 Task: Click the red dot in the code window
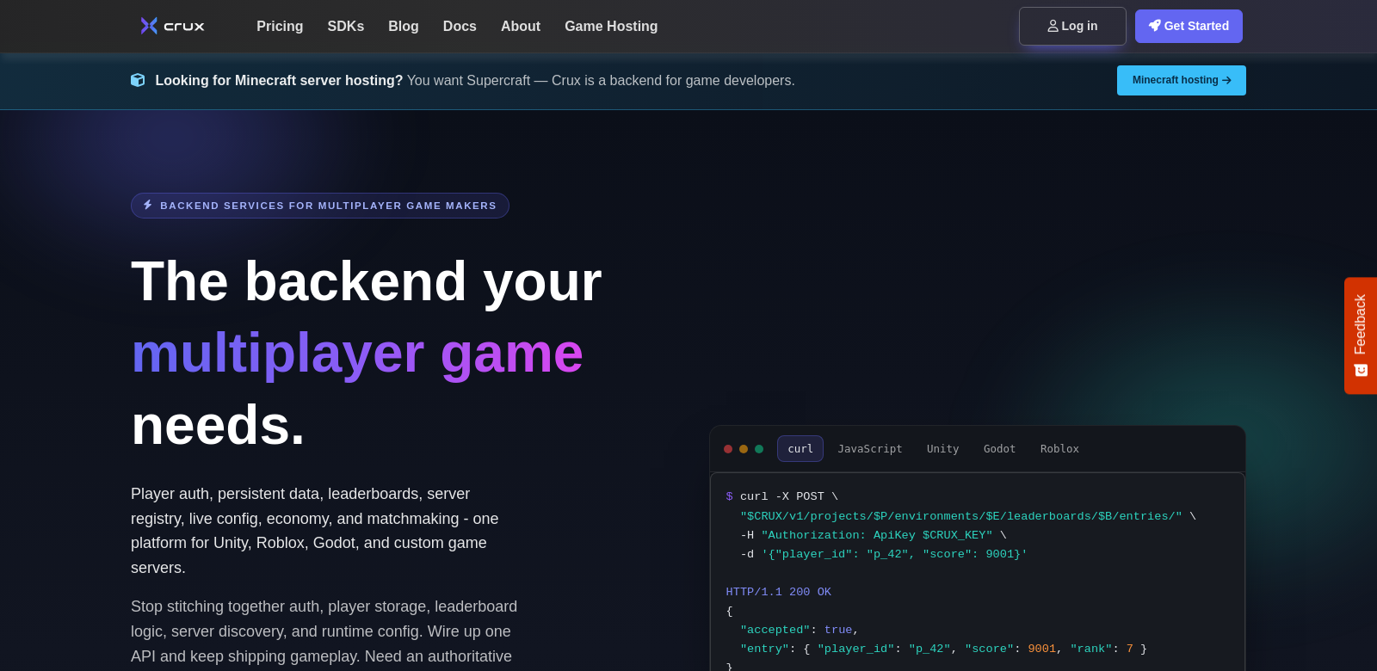(x=728, y=449)
